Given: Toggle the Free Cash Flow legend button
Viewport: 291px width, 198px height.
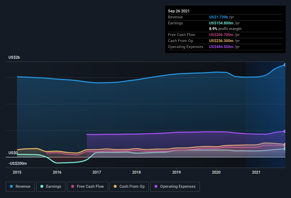Looking at the screenshot, I should [88, 187].
